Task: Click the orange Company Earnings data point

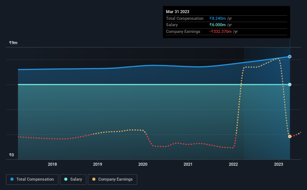Action: pyautogui.click(x=289, y=137)
